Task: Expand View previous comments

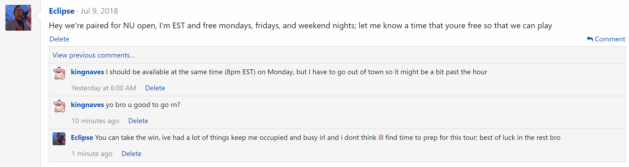Action: pos(94,55)
